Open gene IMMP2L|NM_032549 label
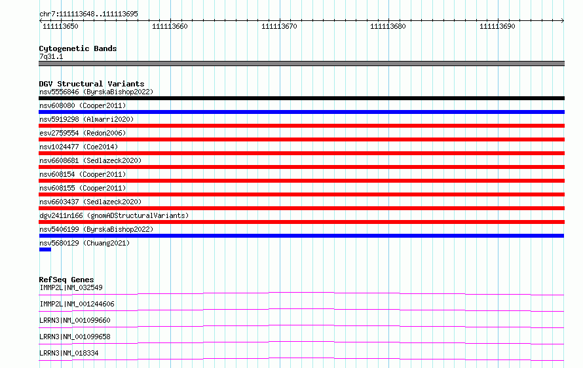Image resolution: width=583 pixels, height=368 pixels. pyautogui.click(x=71, y=287)
